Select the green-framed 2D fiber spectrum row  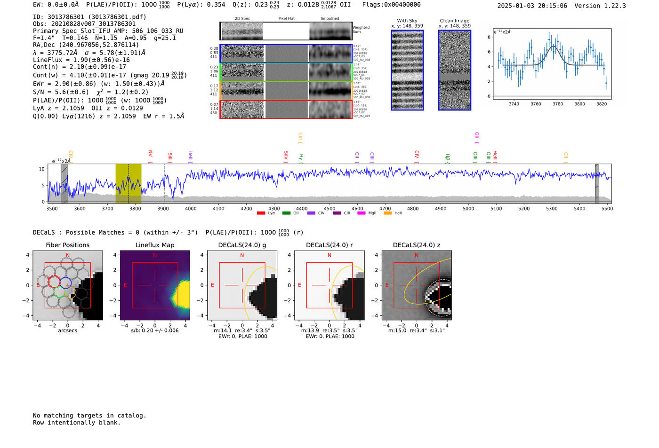[286, 72]
